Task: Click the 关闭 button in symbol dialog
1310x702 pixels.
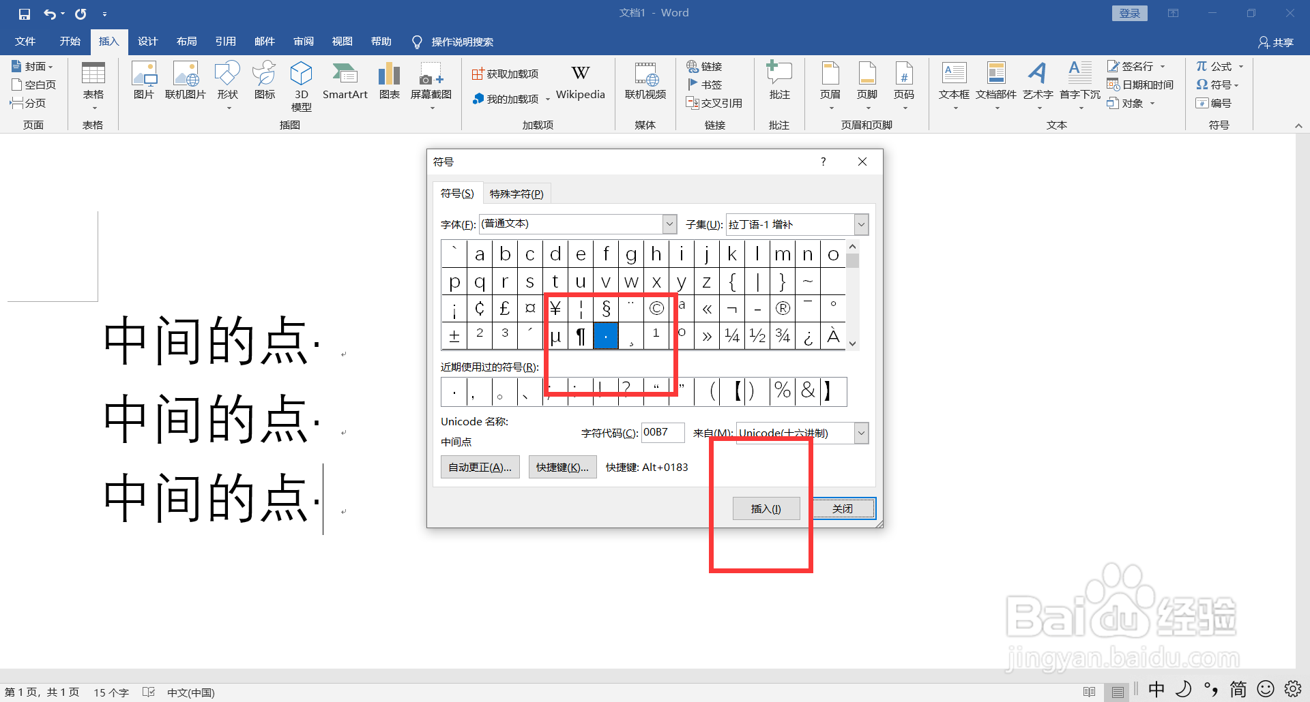Action: (843, 508)
